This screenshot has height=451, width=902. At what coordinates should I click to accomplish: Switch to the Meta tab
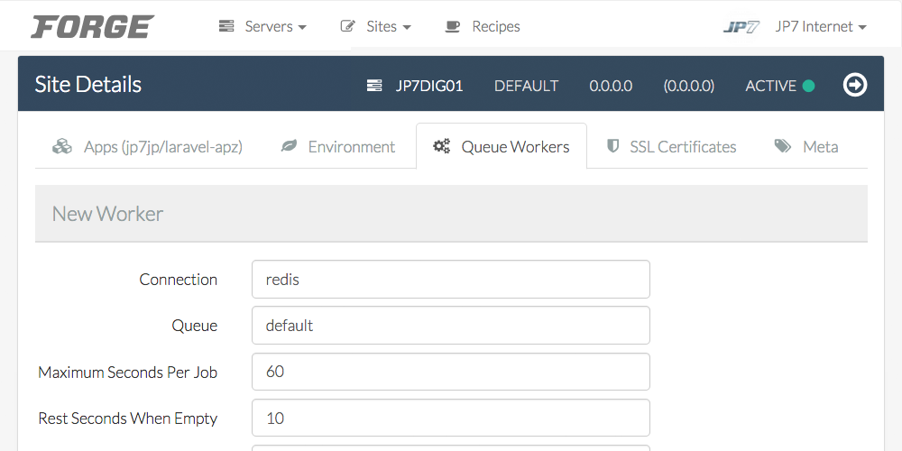coord(806,147)
